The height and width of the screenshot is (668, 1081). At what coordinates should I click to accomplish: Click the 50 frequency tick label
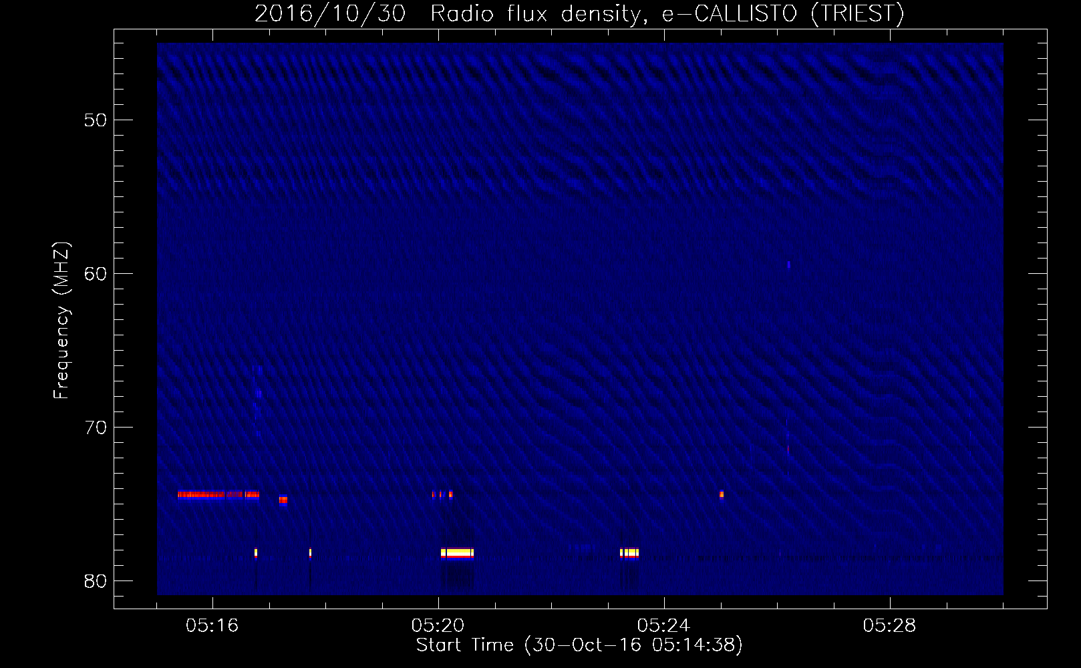pos(96,120)
